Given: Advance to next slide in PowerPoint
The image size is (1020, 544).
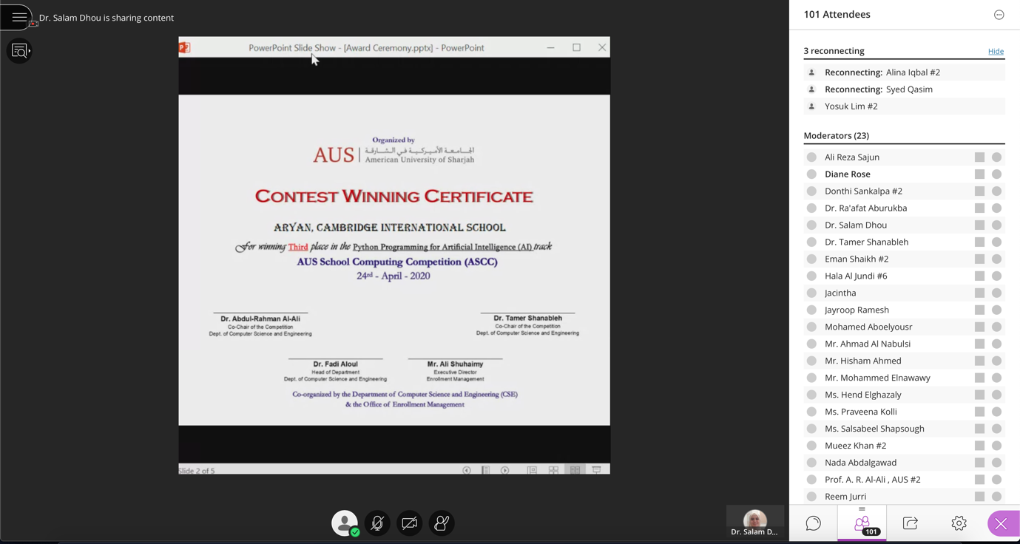Looking at the screenshot, I should click(x=505, y=470).
